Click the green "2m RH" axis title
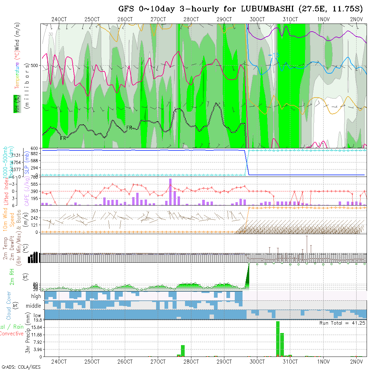The width and height of the screenshot is (370, 370). point(12,276)
